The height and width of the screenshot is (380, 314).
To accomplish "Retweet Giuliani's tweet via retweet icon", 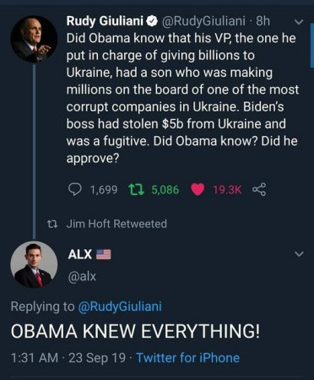I will click(x=137, y=189).
